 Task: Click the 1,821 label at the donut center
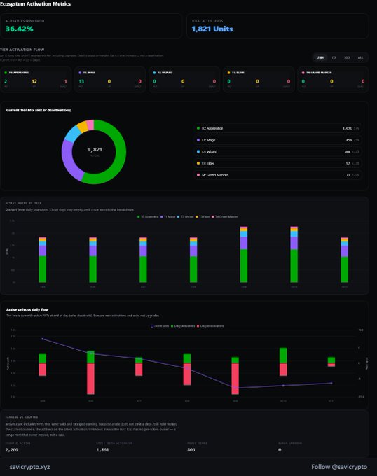point(95,149)
